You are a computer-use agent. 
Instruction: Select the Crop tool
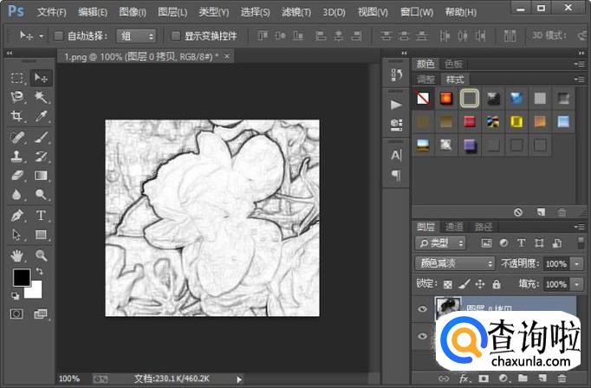point(16,116)
